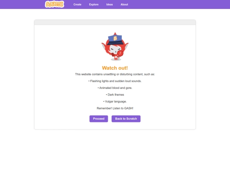This screenshot has width=230, height=172.
Task: Click the Scratch logo in the navbar
Action: click(55, 4)
